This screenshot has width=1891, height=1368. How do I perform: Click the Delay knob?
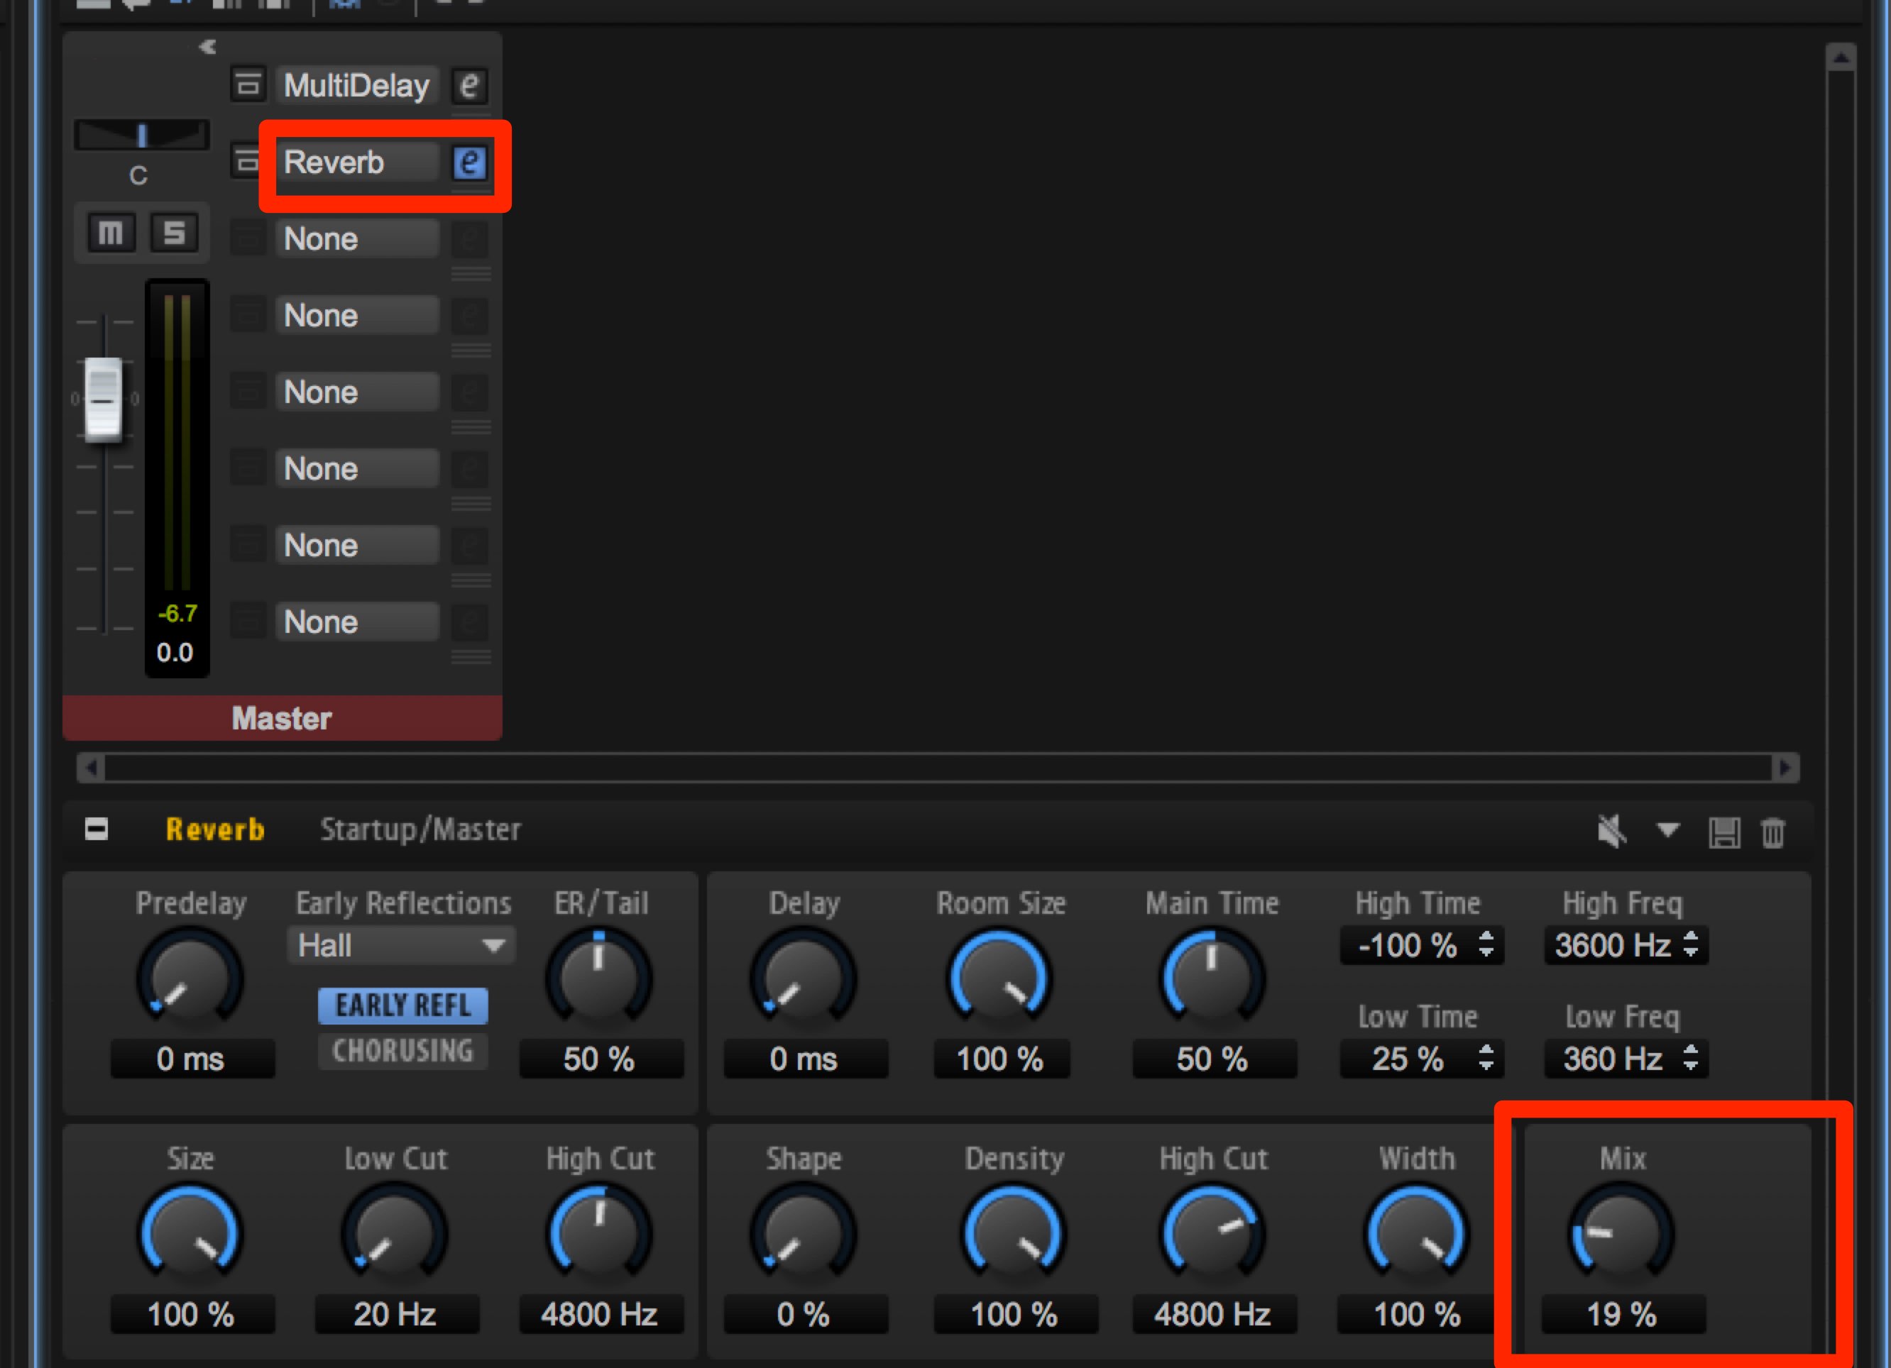click(x=804, y=977)
